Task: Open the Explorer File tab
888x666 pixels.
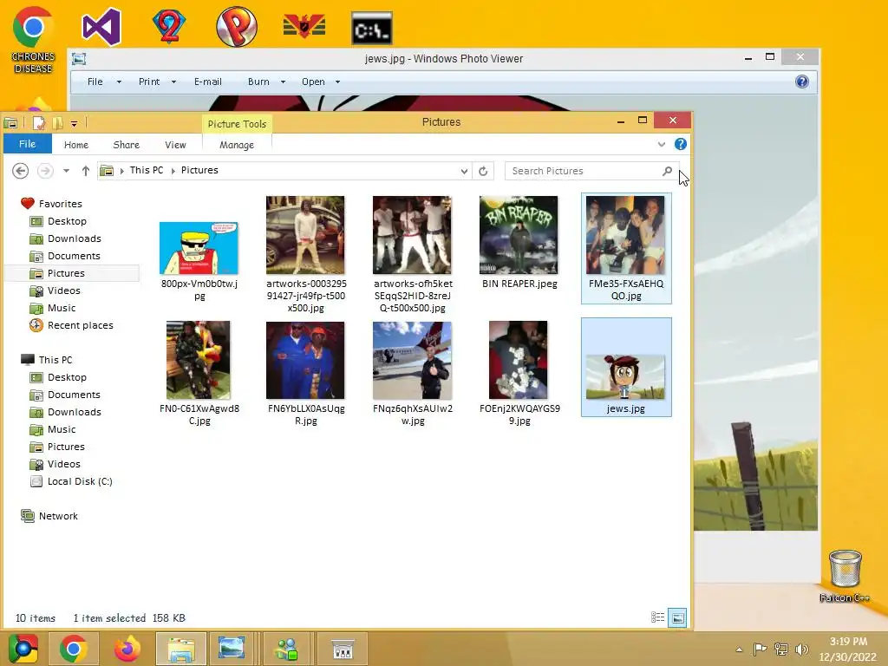Action: (x=27, y=144)
